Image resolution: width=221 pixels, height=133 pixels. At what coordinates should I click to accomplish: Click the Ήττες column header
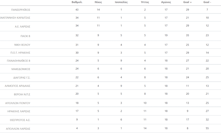pyautogui.click(x=144, y=2)
